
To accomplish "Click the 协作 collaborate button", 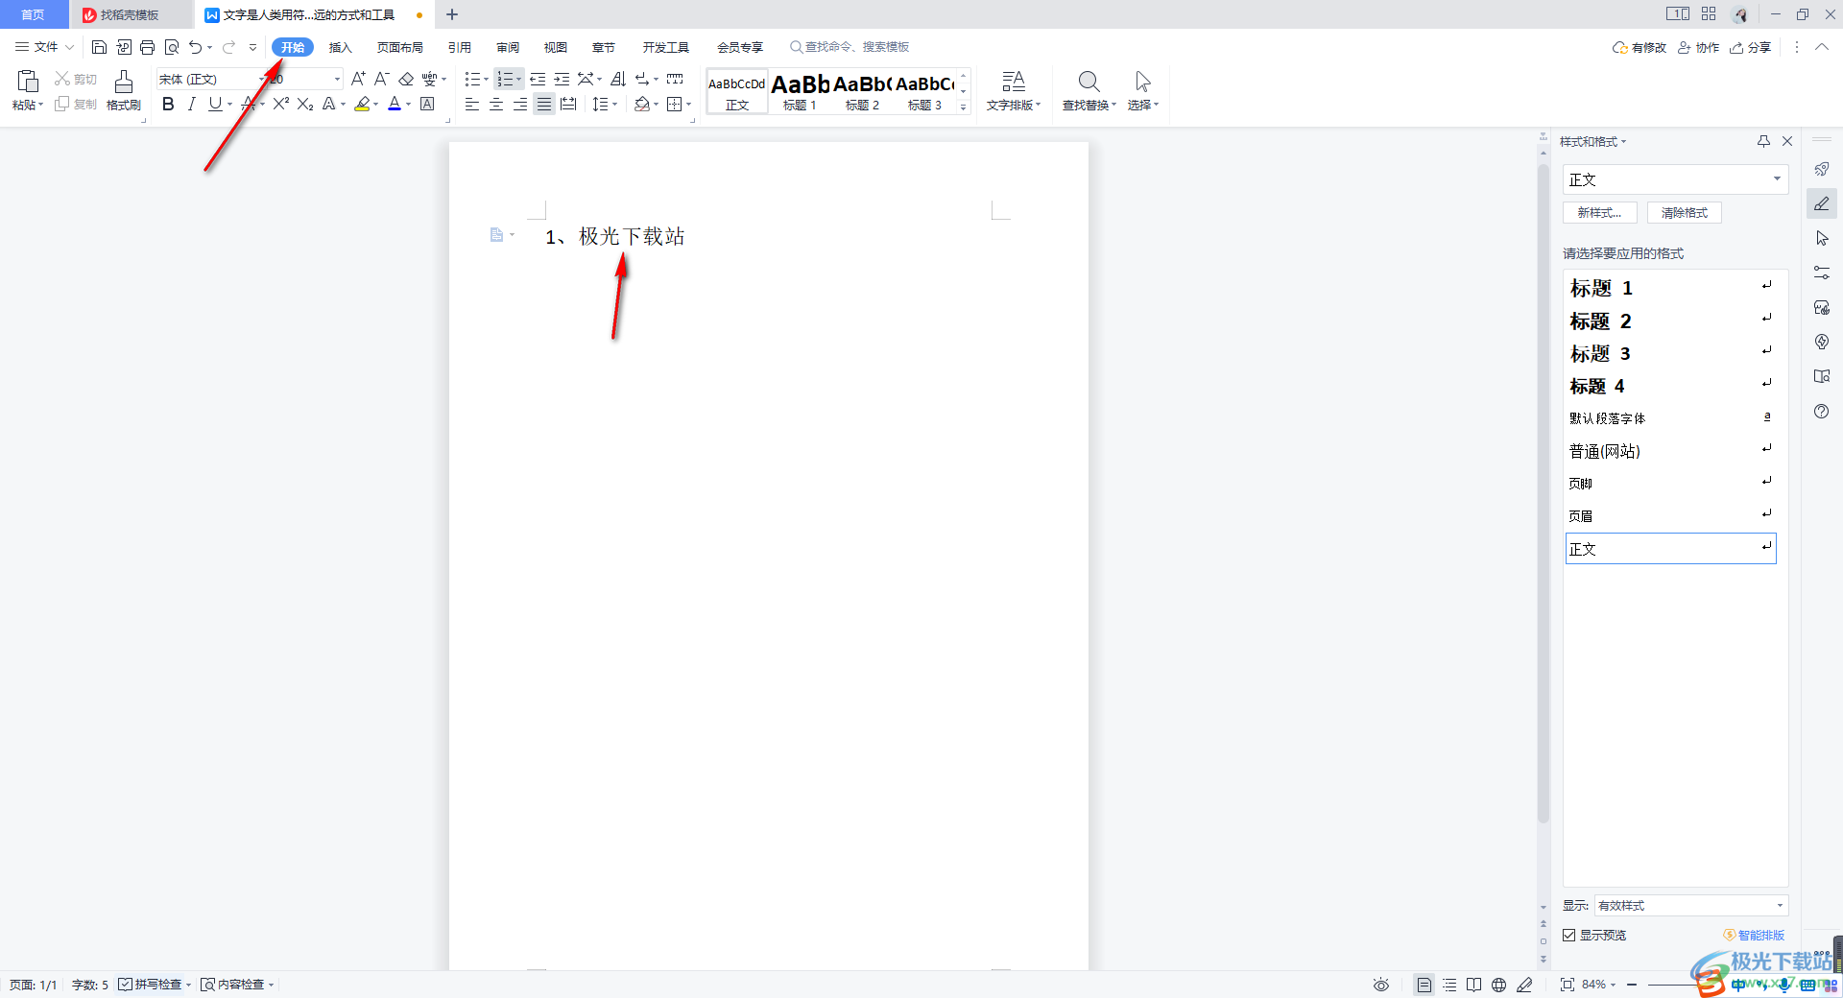I will tap(1698, 47).
